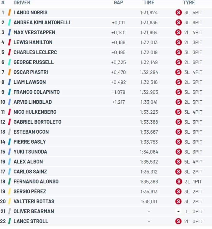Click Oliver Bearman's empty tyre indicator
212x229 pixels.
[179, 211]
